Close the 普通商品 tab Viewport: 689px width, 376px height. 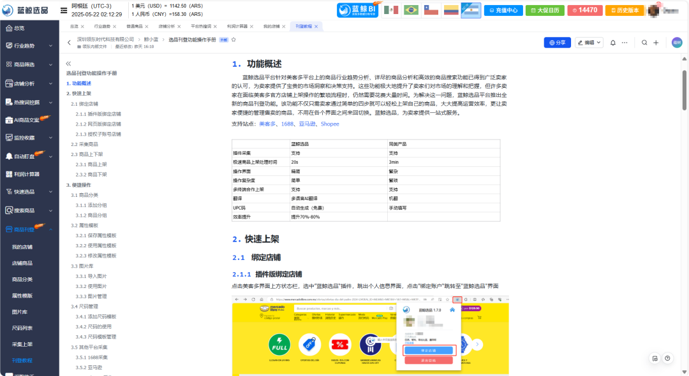pyautogui.click(x=147, y=27)
